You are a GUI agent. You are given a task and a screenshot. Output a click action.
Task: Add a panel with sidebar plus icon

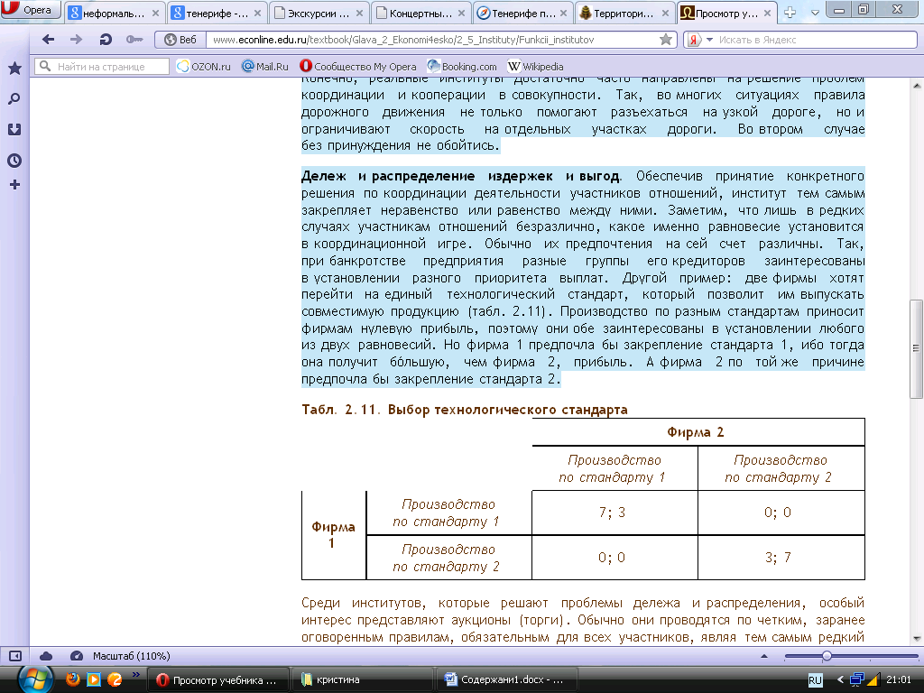click(x=14, y=185)
